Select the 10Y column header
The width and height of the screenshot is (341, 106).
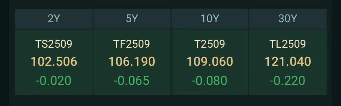point(210,19)
